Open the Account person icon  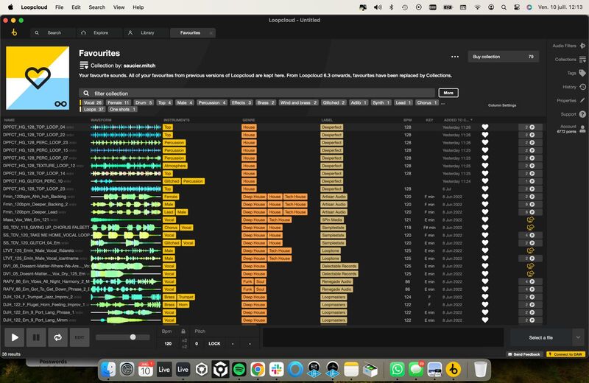[x=582, y=129]
